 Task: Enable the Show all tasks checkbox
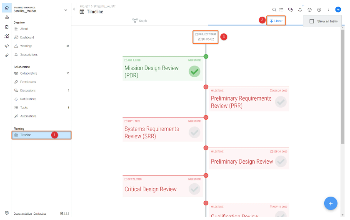coord(312,21)
